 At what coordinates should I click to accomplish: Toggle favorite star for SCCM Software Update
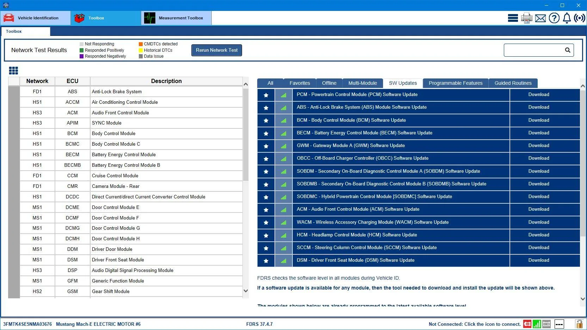click(x=266, y=248)
